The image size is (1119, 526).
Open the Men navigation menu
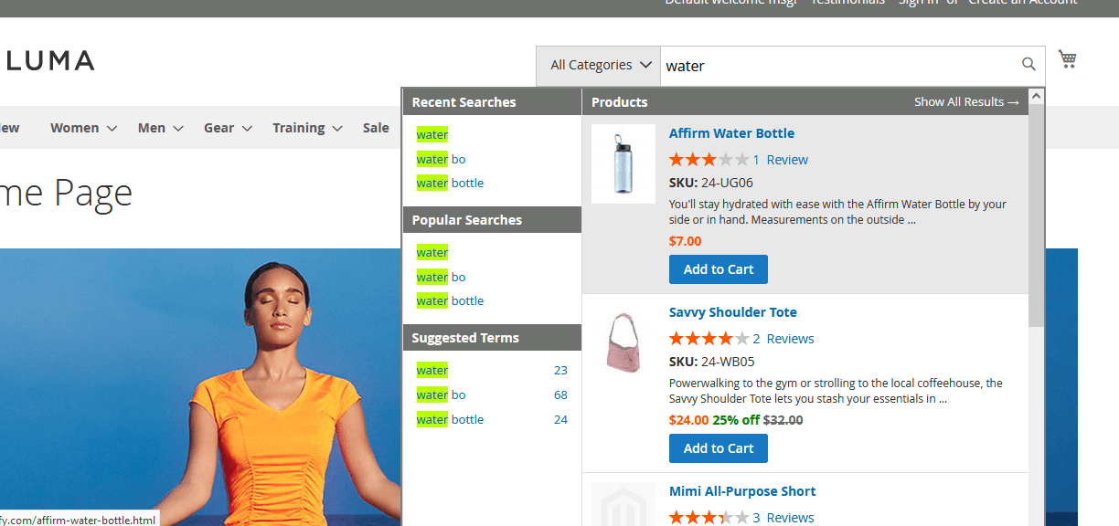click(160, 128)
